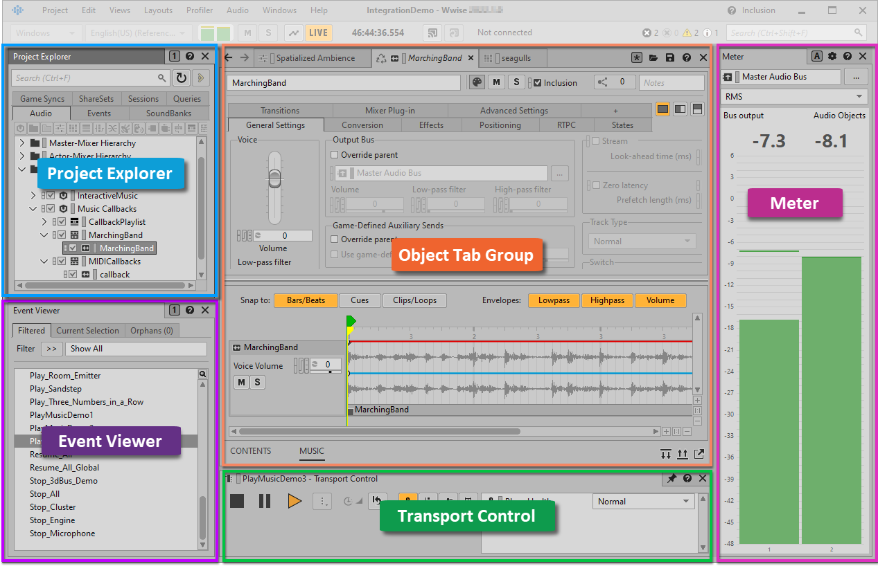Enable the Stream checkbox
Screen dimensions: 878x566
[595, 141]
